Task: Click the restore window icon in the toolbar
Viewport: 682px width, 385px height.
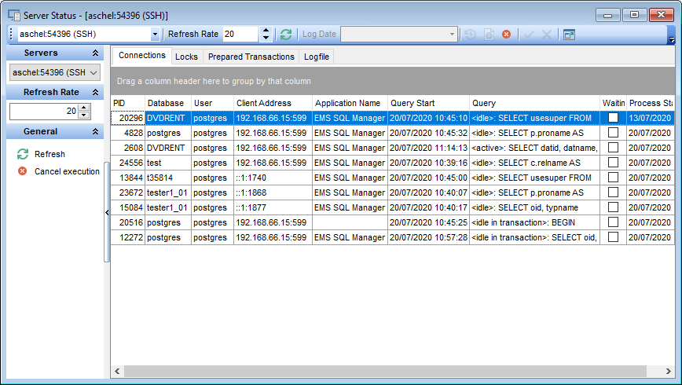Action: [569, 35]
